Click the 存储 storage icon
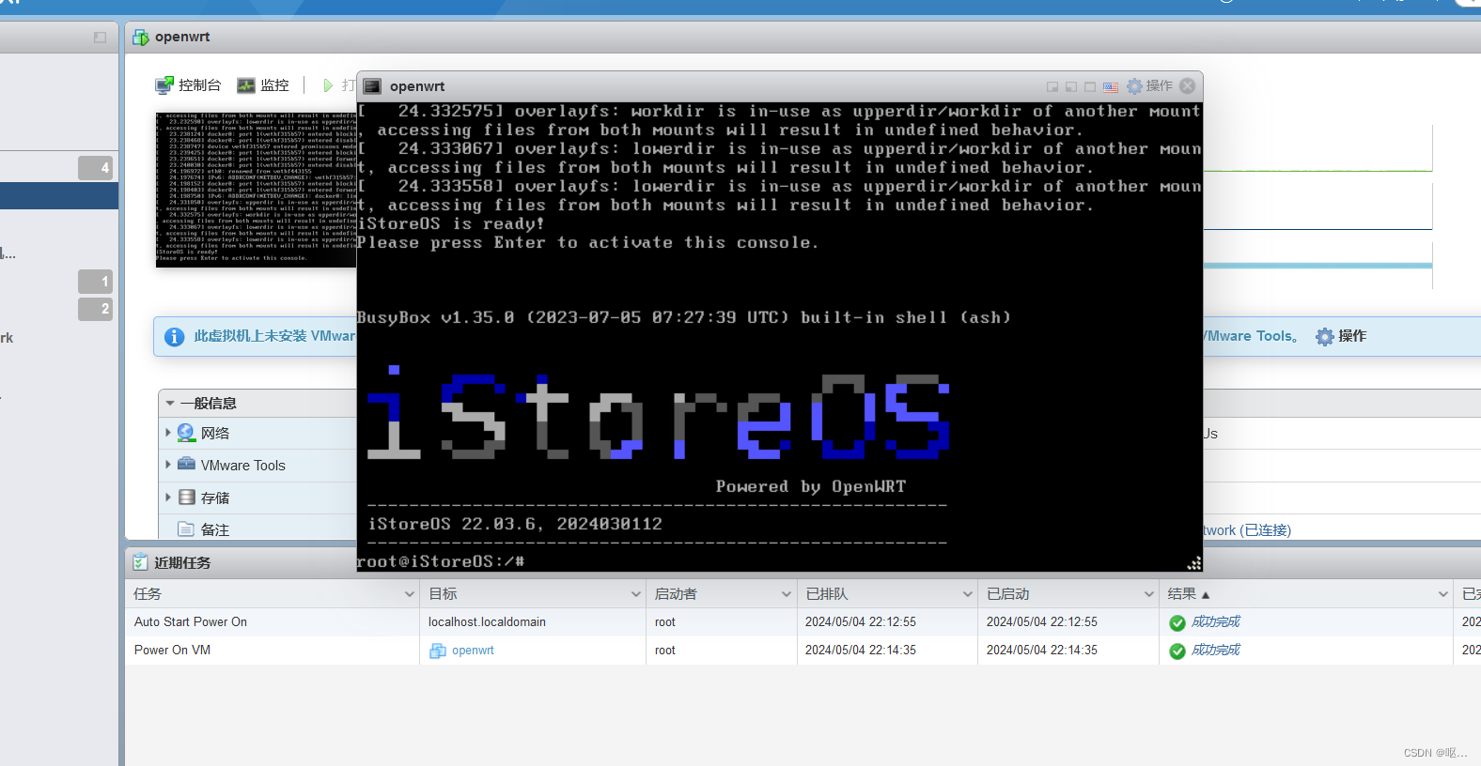This screenshot has height=766, width=1481. [186, 498]
